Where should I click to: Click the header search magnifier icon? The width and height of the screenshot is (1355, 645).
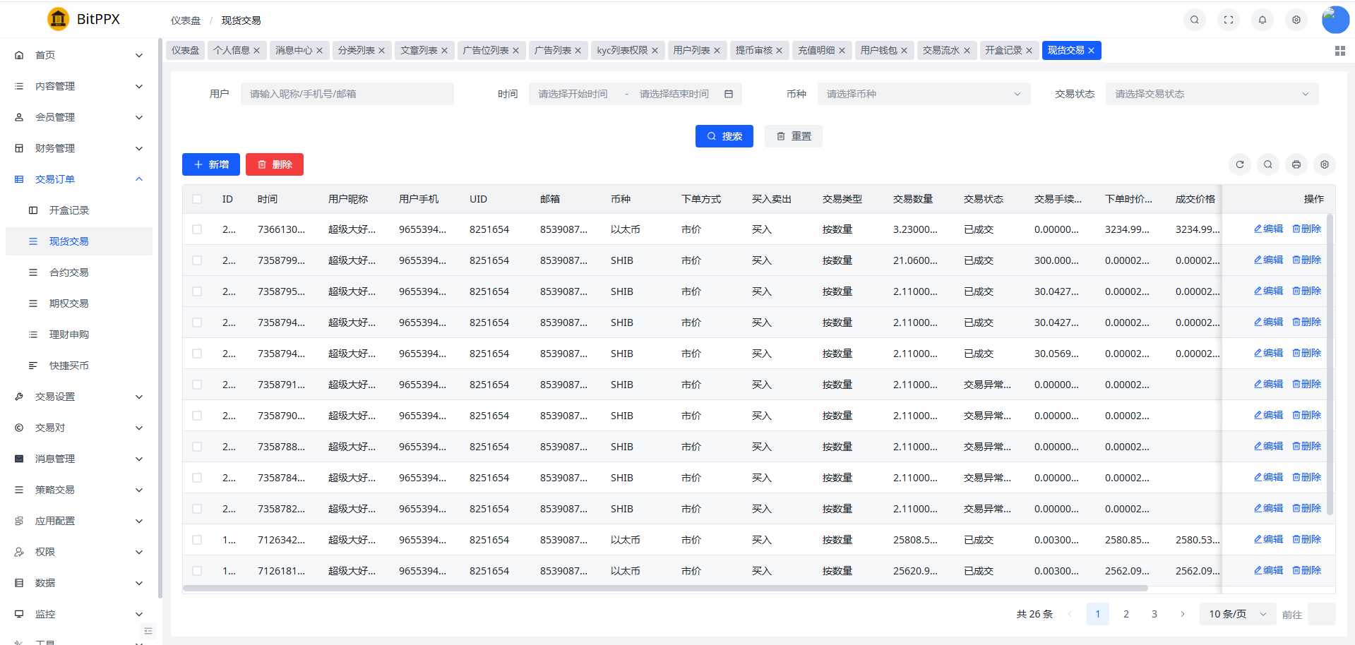[1194, 20]
